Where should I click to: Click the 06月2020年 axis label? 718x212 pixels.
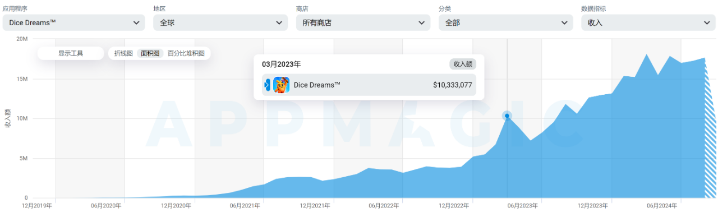click(106, 205)
